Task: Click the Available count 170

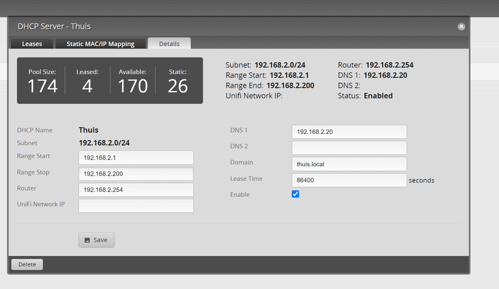Action: click(x=133, y=86)
